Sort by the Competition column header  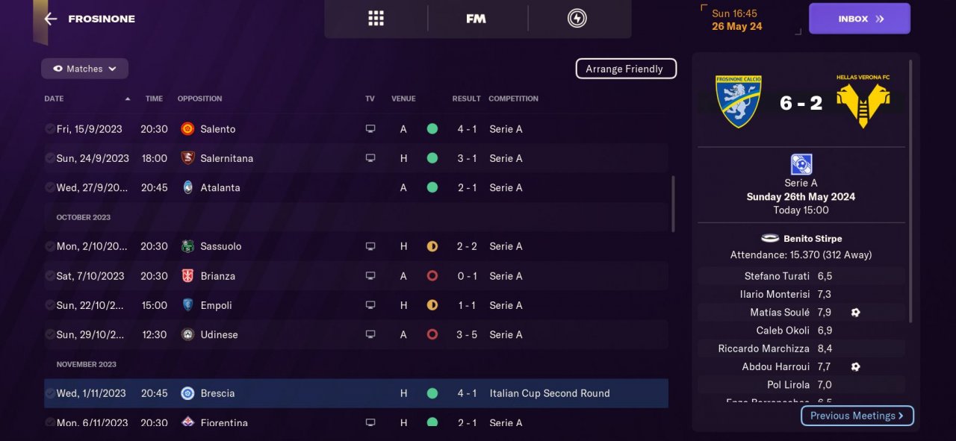[x=513, y=98]
